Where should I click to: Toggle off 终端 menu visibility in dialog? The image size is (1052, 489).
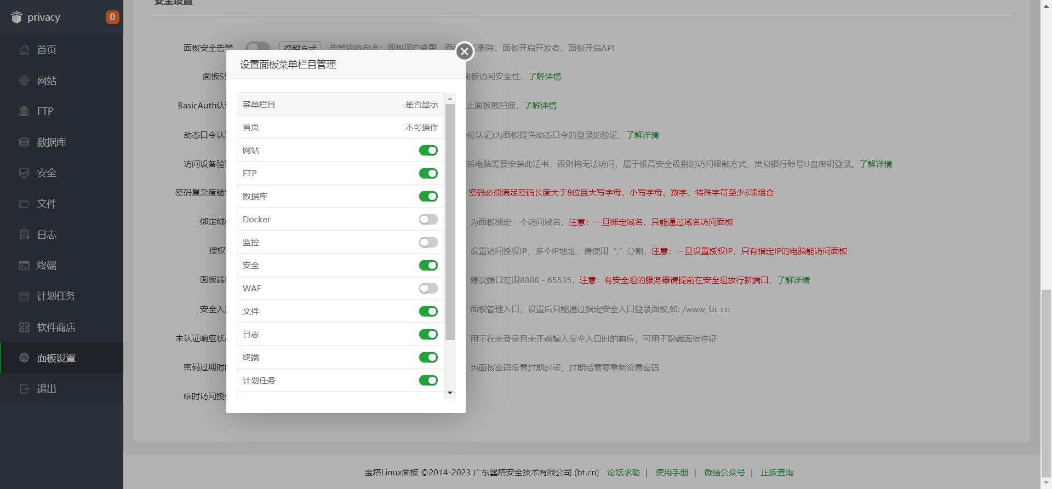click(428, 357)
